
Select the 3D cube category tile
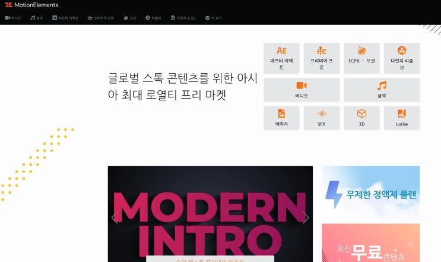tap(361, 118)
